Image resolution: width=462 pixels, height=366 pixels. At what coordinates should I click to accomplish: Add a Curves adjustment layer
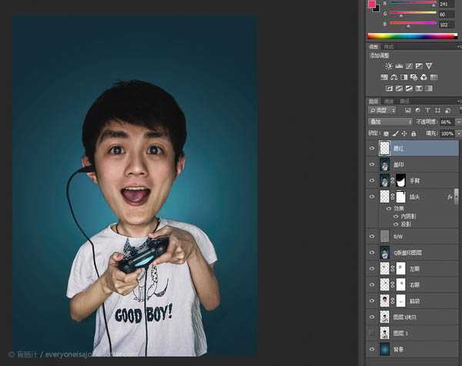pos(409,66)
